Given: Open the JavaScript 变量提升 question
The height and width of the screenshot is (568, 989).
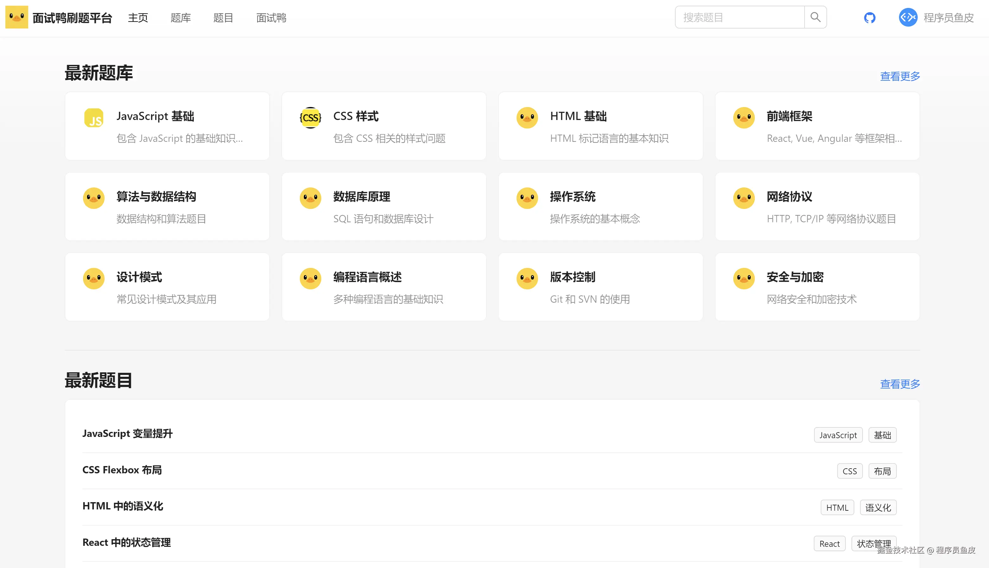Looking at the screenshot, I should click(x=127, y=433).
